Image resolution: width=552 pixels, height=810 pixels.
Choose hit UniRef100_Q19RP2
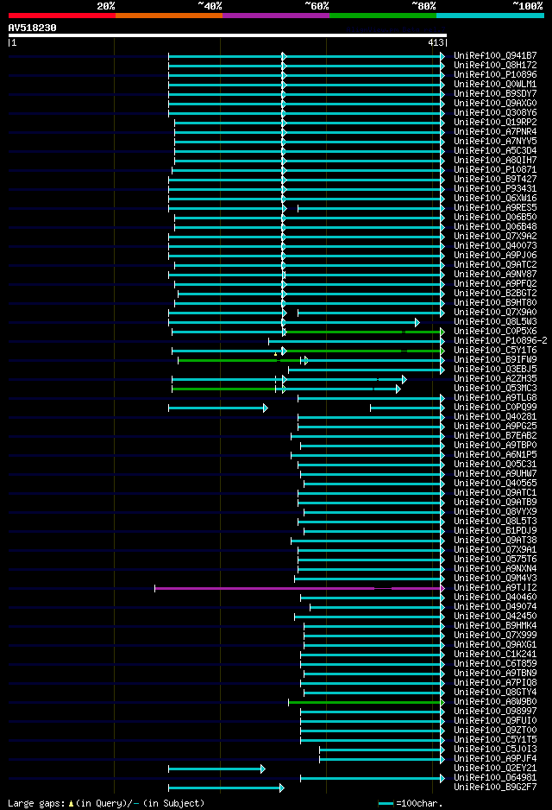tap(495, 122)
